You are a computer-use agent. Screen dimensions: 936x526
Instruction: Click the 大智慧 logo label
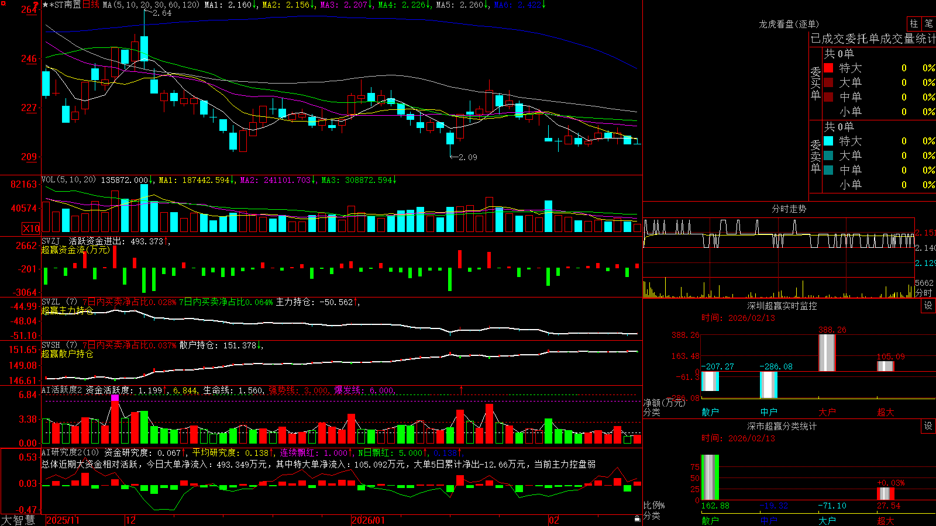click(18, 520)
